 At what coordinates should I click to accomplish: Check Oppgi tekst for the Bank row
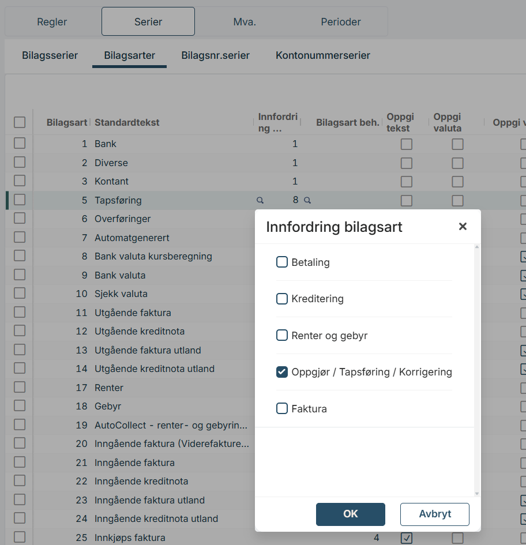click(407, 144)
